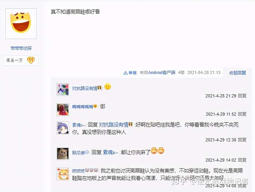This screenshot has width=255, height=192.
Task: Open mentioned user 对抗路没有情 in third reply
Action: 114,125
